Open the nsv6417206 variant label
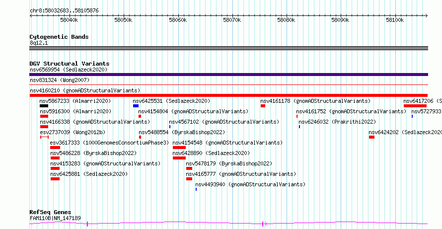This screenshot has height=229, width=442. point(423,101)
